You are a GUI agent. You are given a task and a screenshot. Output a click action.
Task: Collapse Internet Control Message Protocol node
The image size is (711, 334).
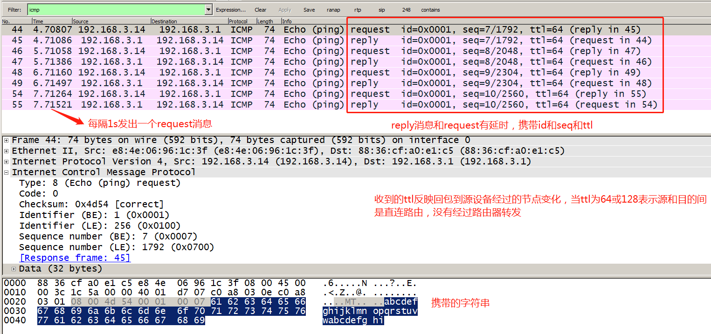pos(7,172)
